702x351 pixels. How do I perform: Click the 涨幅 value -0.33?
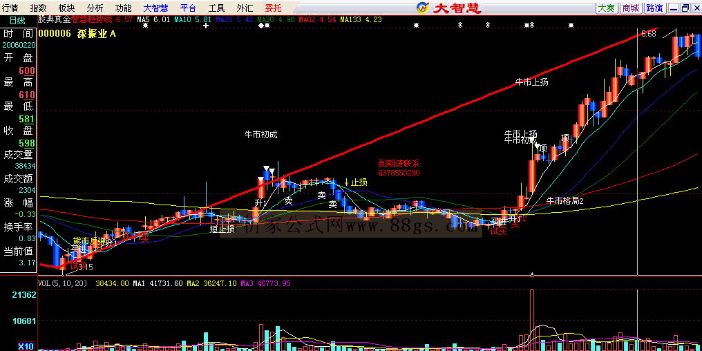click(26, 214)
